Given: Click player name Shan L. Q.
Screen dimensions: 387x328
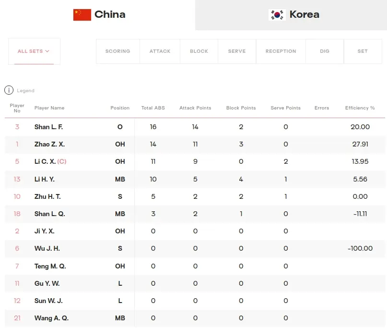Looking at the screenshot, I should [x=49, y=214].
